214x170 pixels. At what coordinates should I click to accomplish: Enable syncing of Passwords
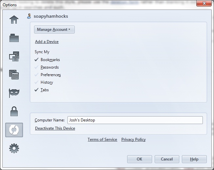tap(36, 67)
